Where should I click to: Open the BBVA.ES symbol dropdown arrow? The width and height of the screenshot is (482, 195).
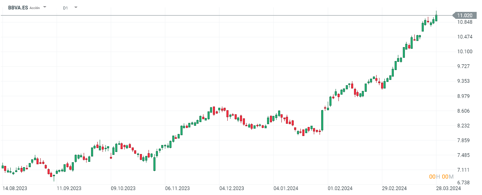[x=45, y=7]
